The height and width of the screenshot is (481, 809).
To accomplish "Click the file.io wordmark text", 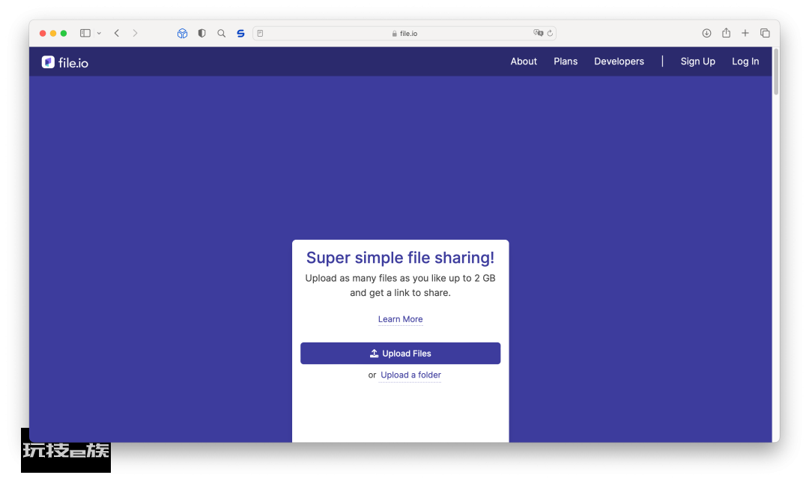I will (x=73, y=63).
